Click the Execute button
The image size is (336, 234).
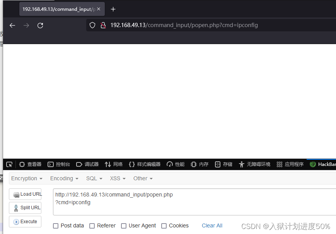(25, 222)
